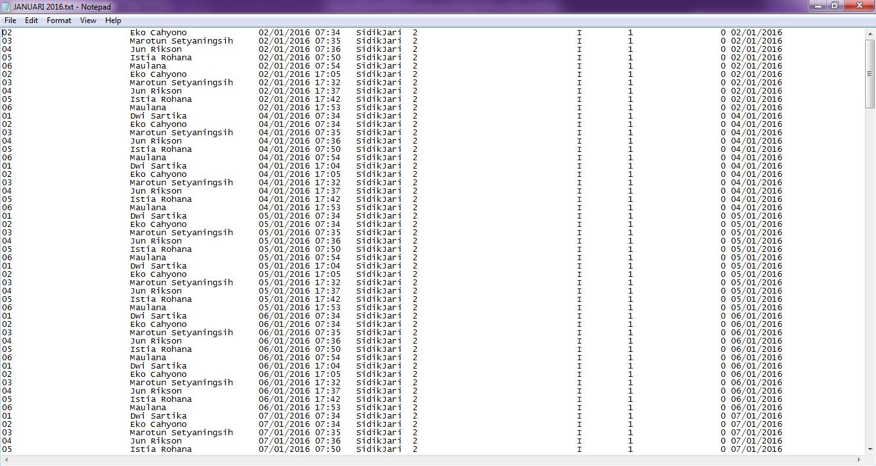Place cursor on last visible Istia Rohana line

(160, 449)
